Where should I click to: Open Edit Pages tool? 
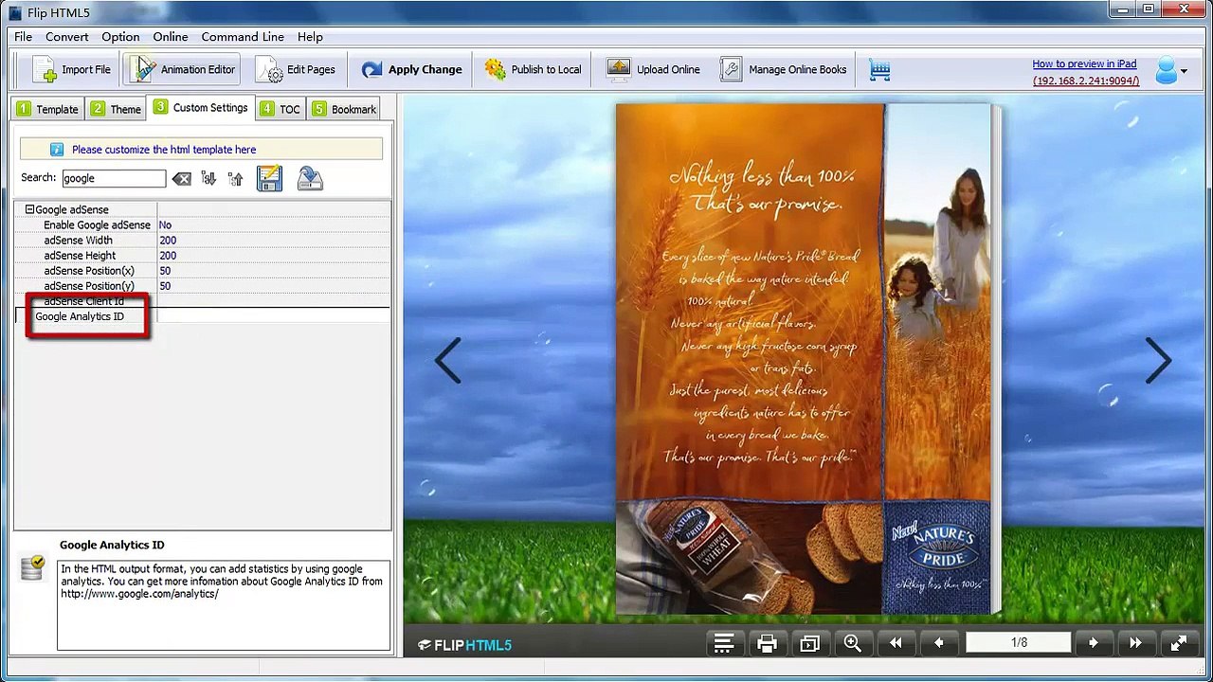(296, 69)
